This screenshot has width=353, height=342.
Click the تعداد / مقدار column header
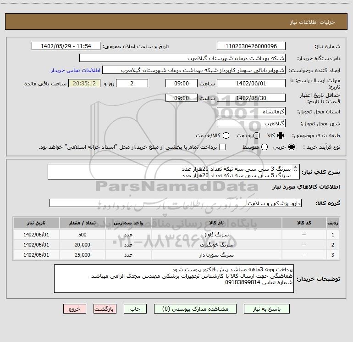tap(82, 223)
